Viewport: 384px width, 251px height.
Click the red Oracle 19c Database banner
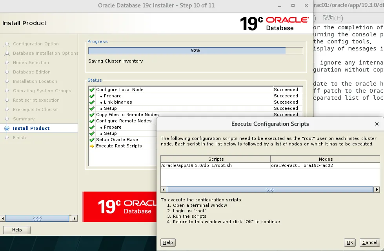click(120, 207)
